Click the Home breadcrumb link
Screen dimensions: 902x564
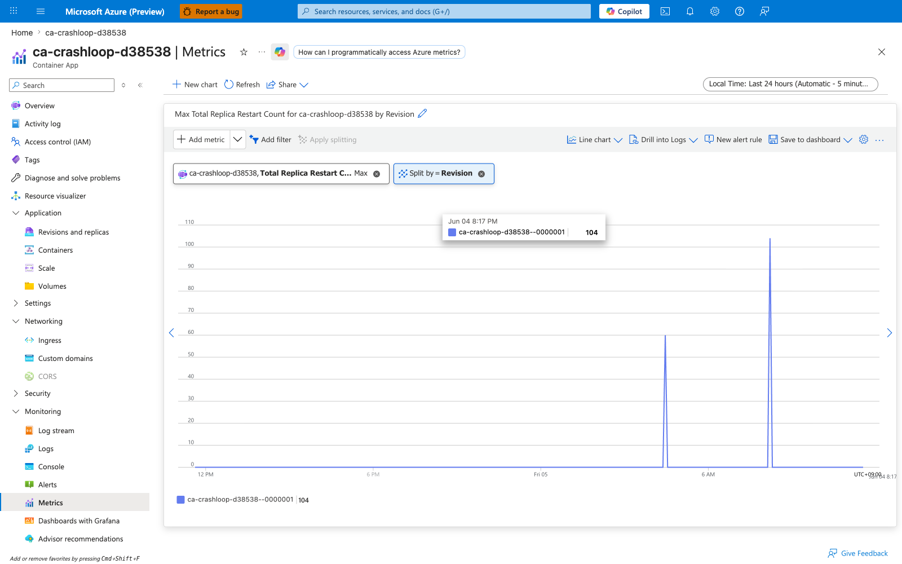(x=22, y=33)
